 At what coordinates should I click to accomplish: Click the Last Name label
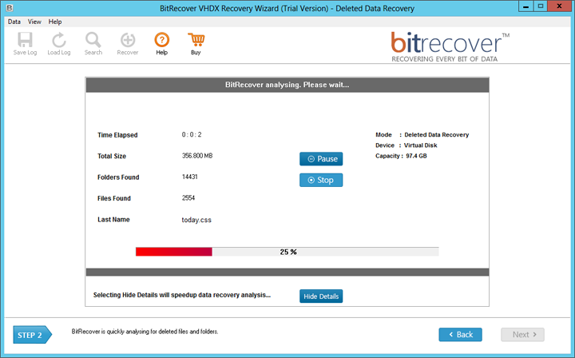(113, 219)
